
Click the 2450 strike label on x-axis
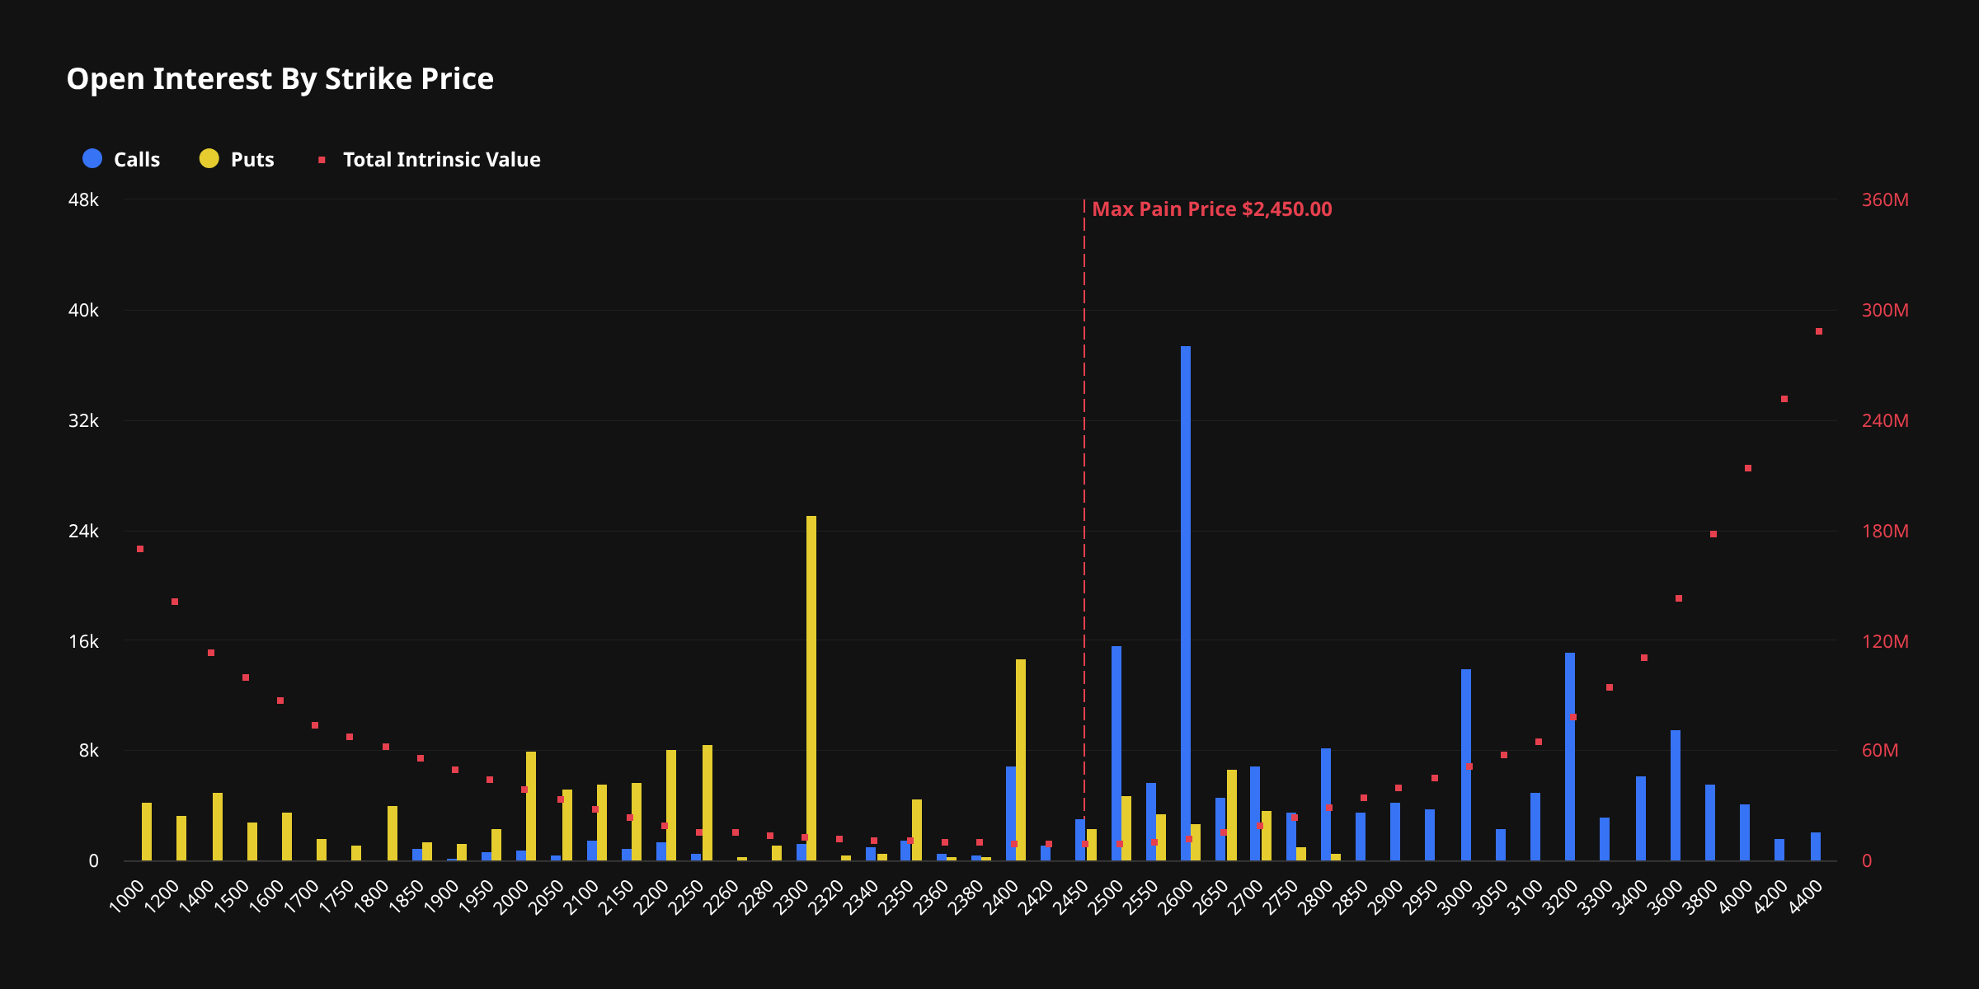pos(1070,896)
